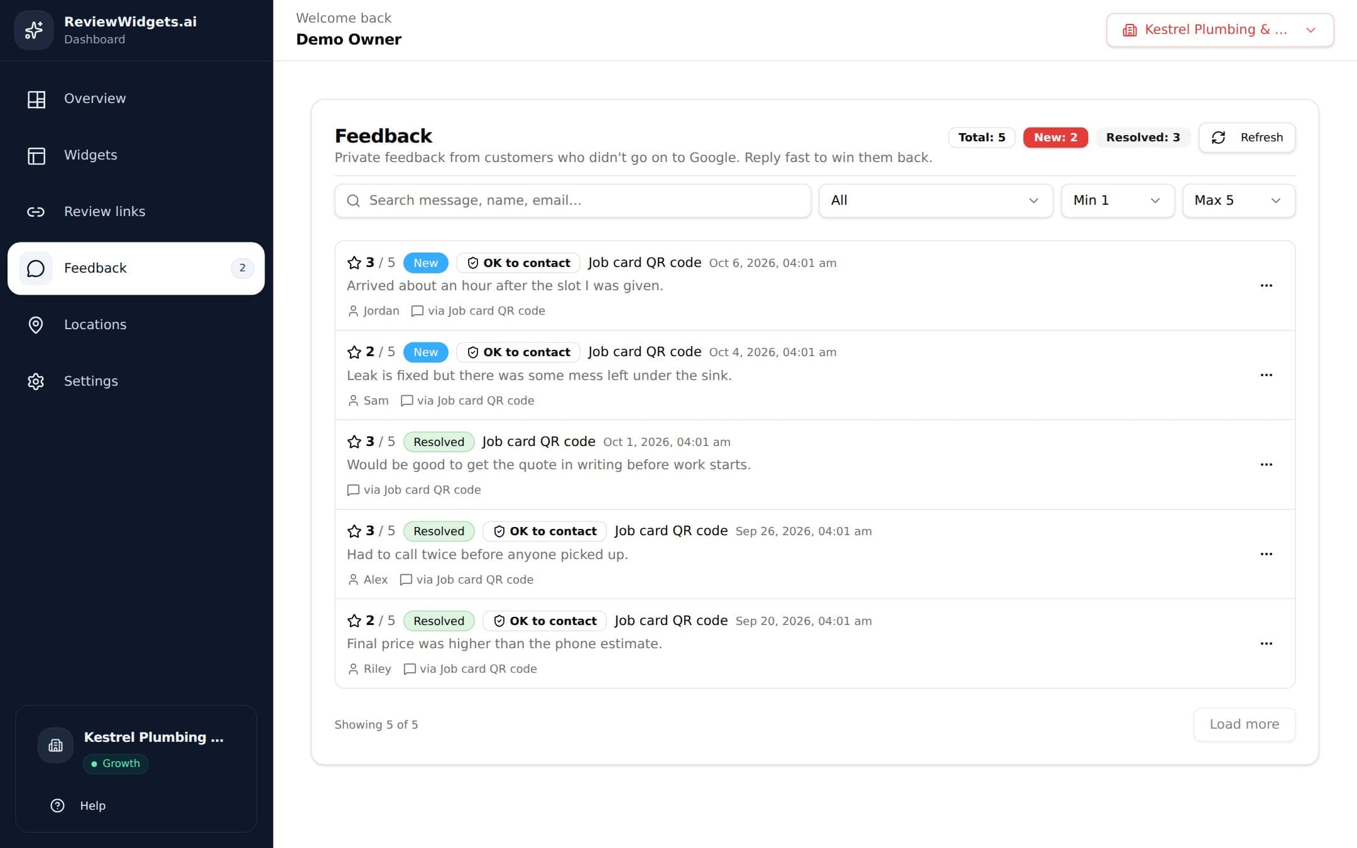Click the Load more button
The height and width of the screenshot is (848, 1357).
(x=1244, y=724)
